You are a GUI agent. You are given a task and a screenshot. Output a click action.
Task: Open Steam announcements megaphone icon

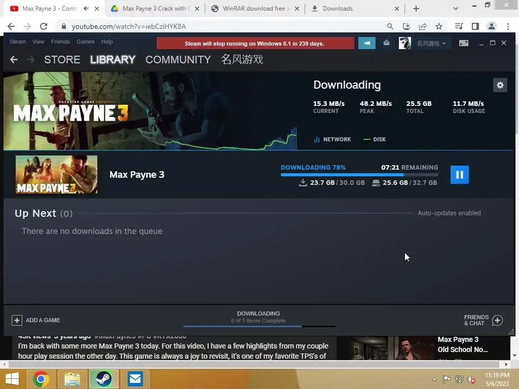[x=367, y=43]
